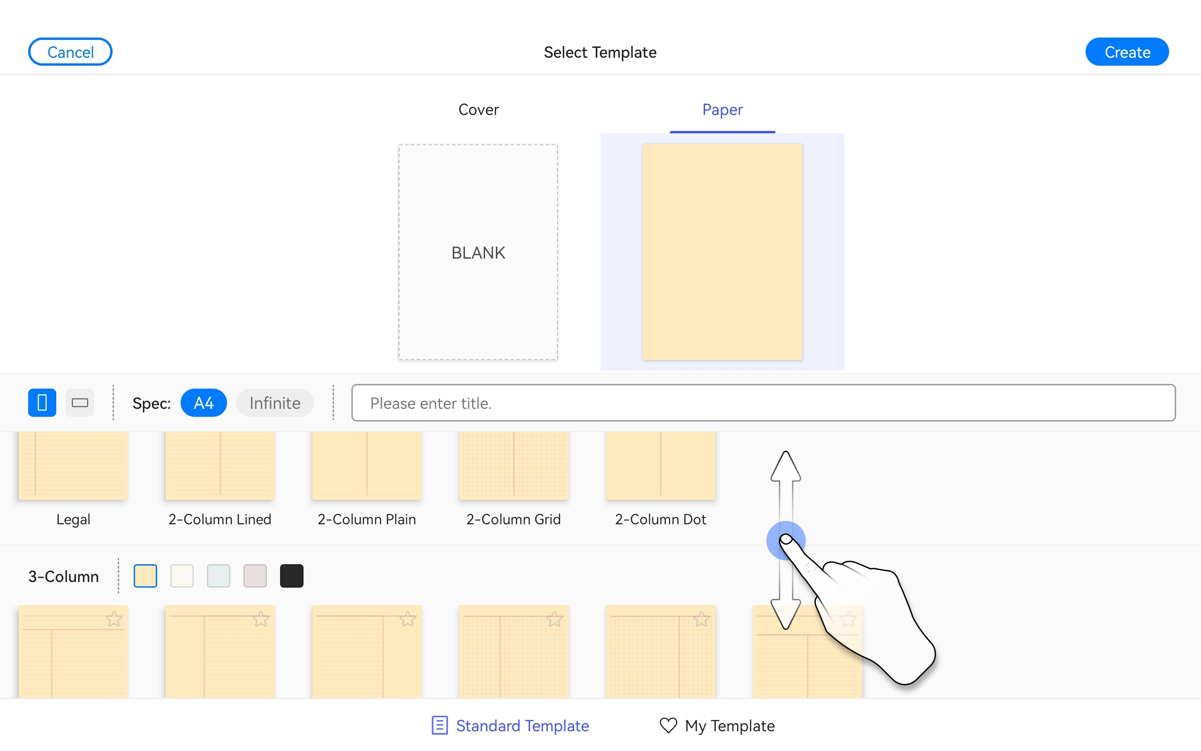
Task: Click the Create button
Action: (1127, 52)
